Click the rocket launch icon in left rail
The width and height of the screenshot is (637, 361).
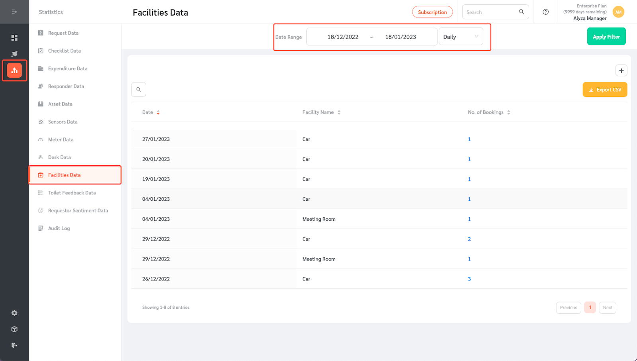coord(14,54)
